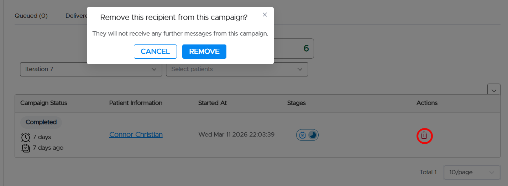Image resolution: width=508 pixels, height=186 pixels.
Task: Open the Select patients dropdown
Action: [237, 69]
